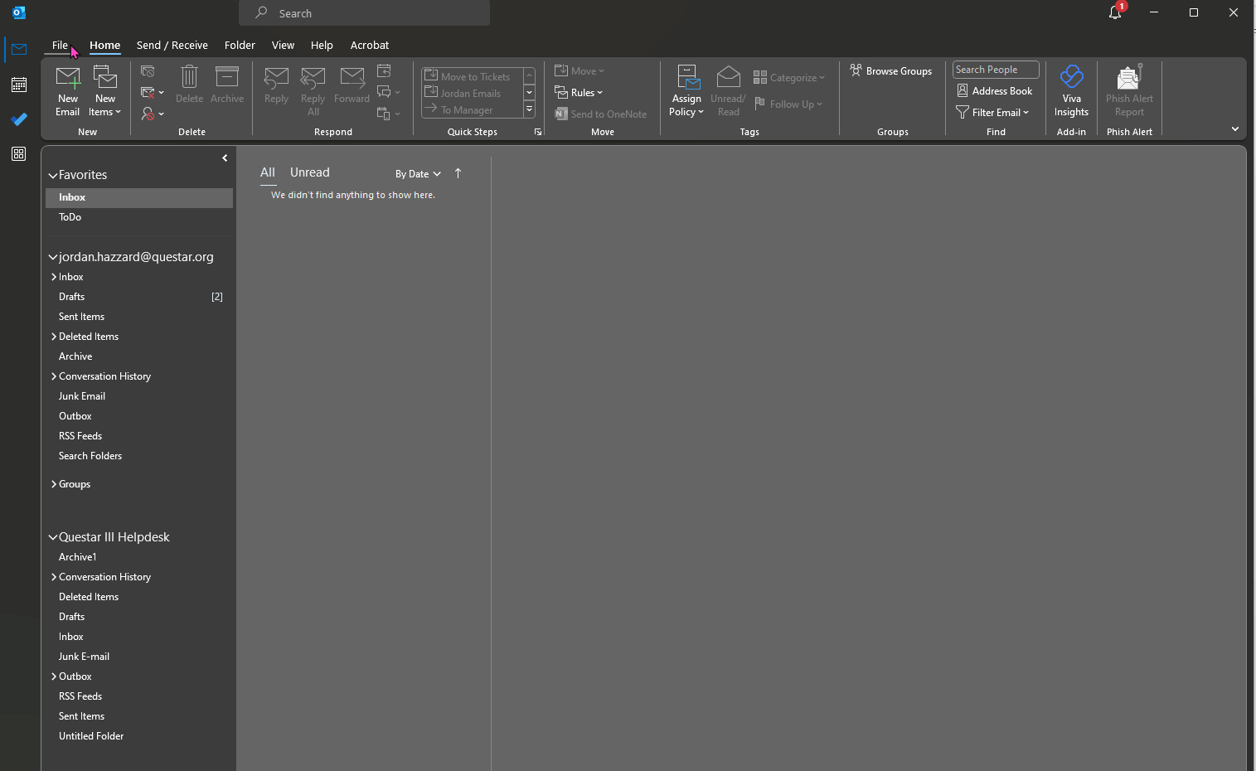Click the Ignore conversation icon

pos(148,71)
